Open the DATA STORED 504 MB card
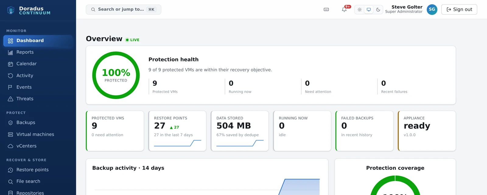 [240, 131]
